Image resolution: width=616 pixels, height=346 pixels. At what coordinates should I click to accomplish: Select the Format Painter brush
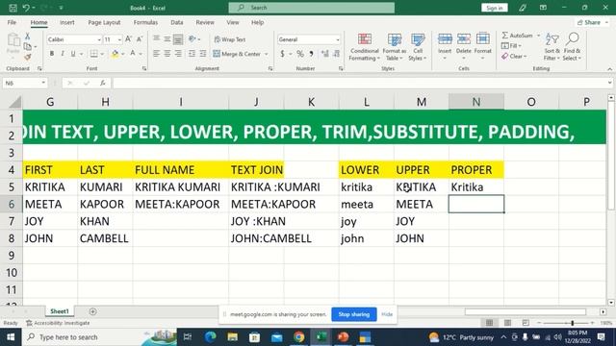pos(28,58)
